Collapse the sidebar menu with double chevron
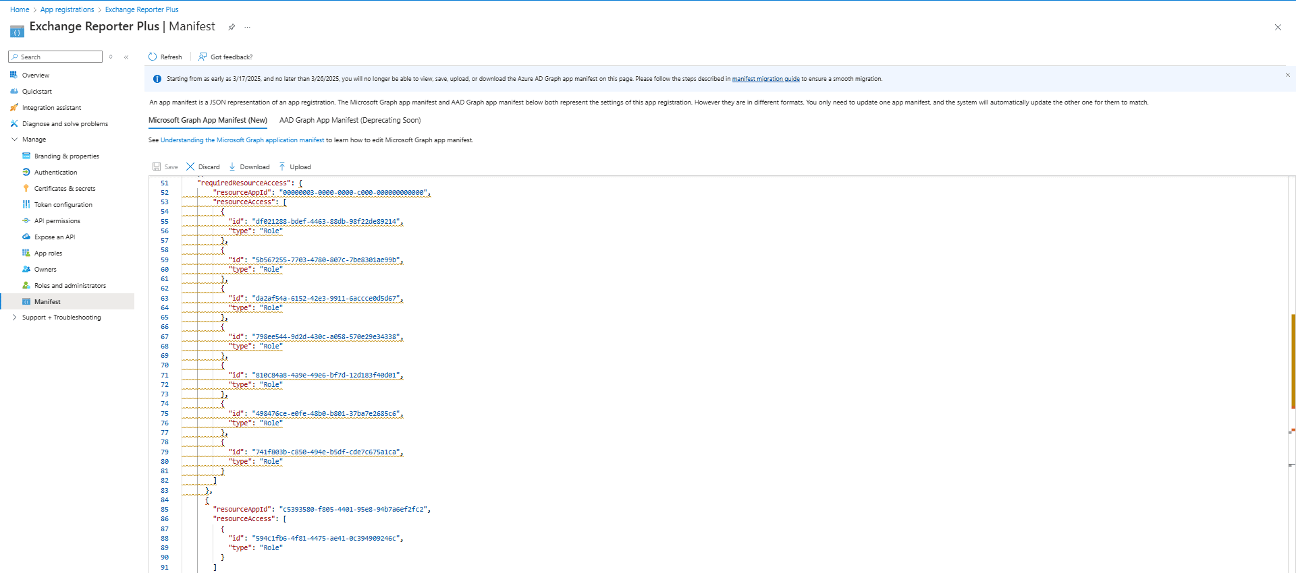The height and width of the screenshot is (573, 1296). click(x=126, y=57)
